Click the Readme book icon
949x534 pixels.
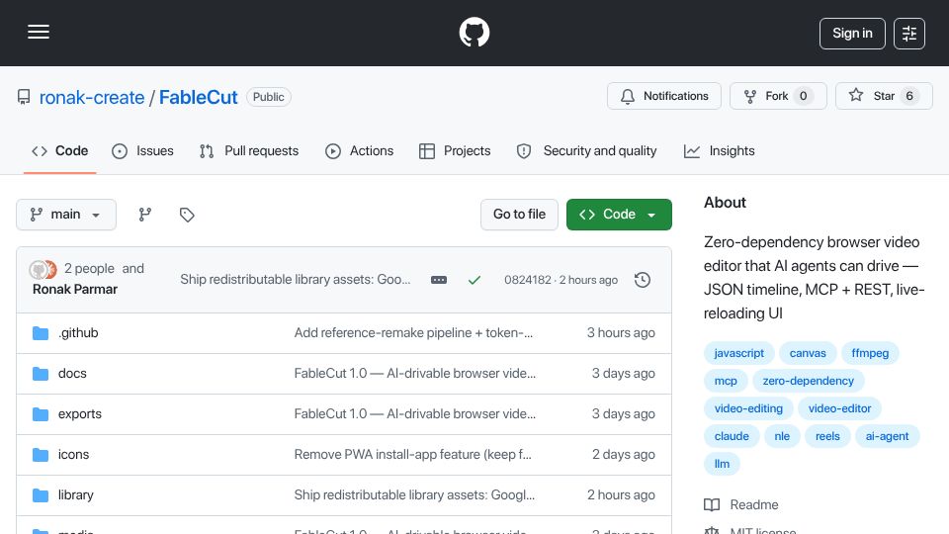(x=712, y=505)
